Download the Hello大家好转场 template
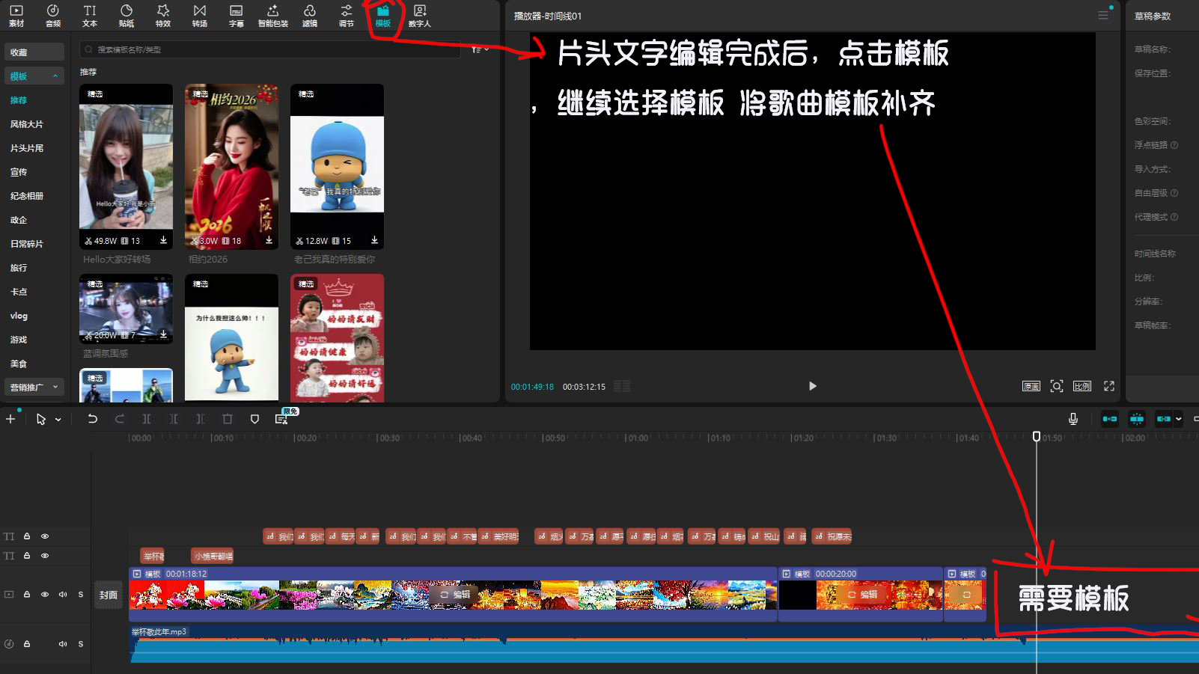 point(163,240)
